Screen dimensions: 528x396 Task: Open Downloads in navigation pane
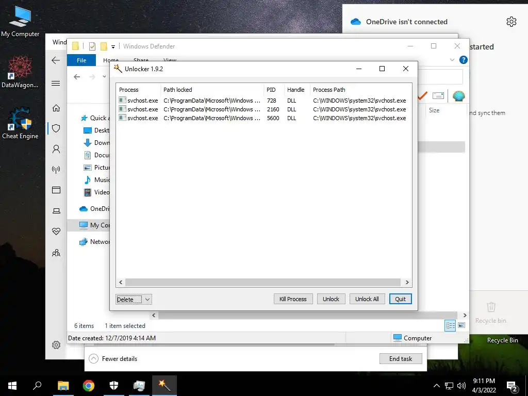96,142
